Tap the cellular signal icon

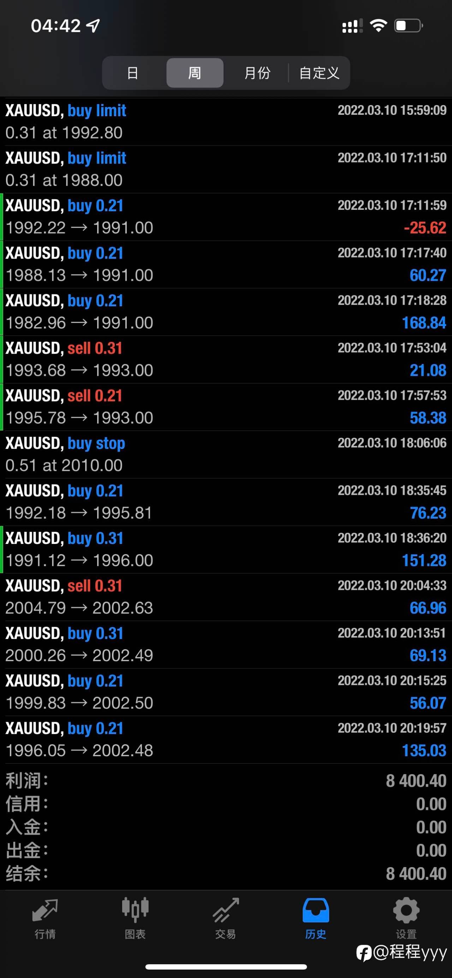[352, 26]
